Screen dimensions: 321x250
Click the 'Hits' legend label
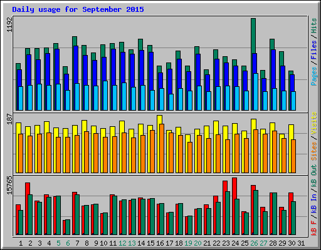(314, 26)
